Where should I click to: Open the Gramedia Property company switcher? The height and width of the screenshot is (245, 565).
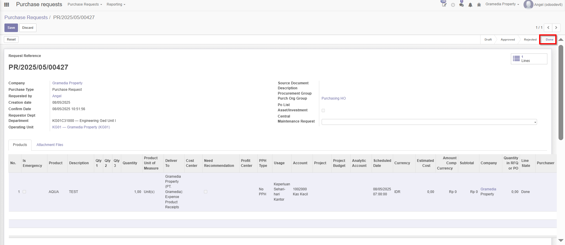(502, 4)
